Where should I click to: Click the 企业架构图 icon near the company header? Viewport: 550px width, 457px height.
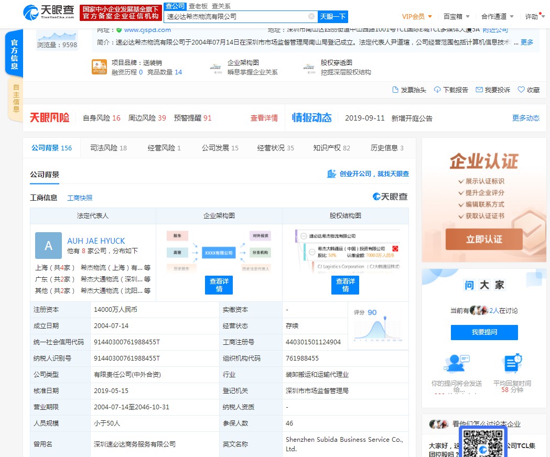point(216,68)
